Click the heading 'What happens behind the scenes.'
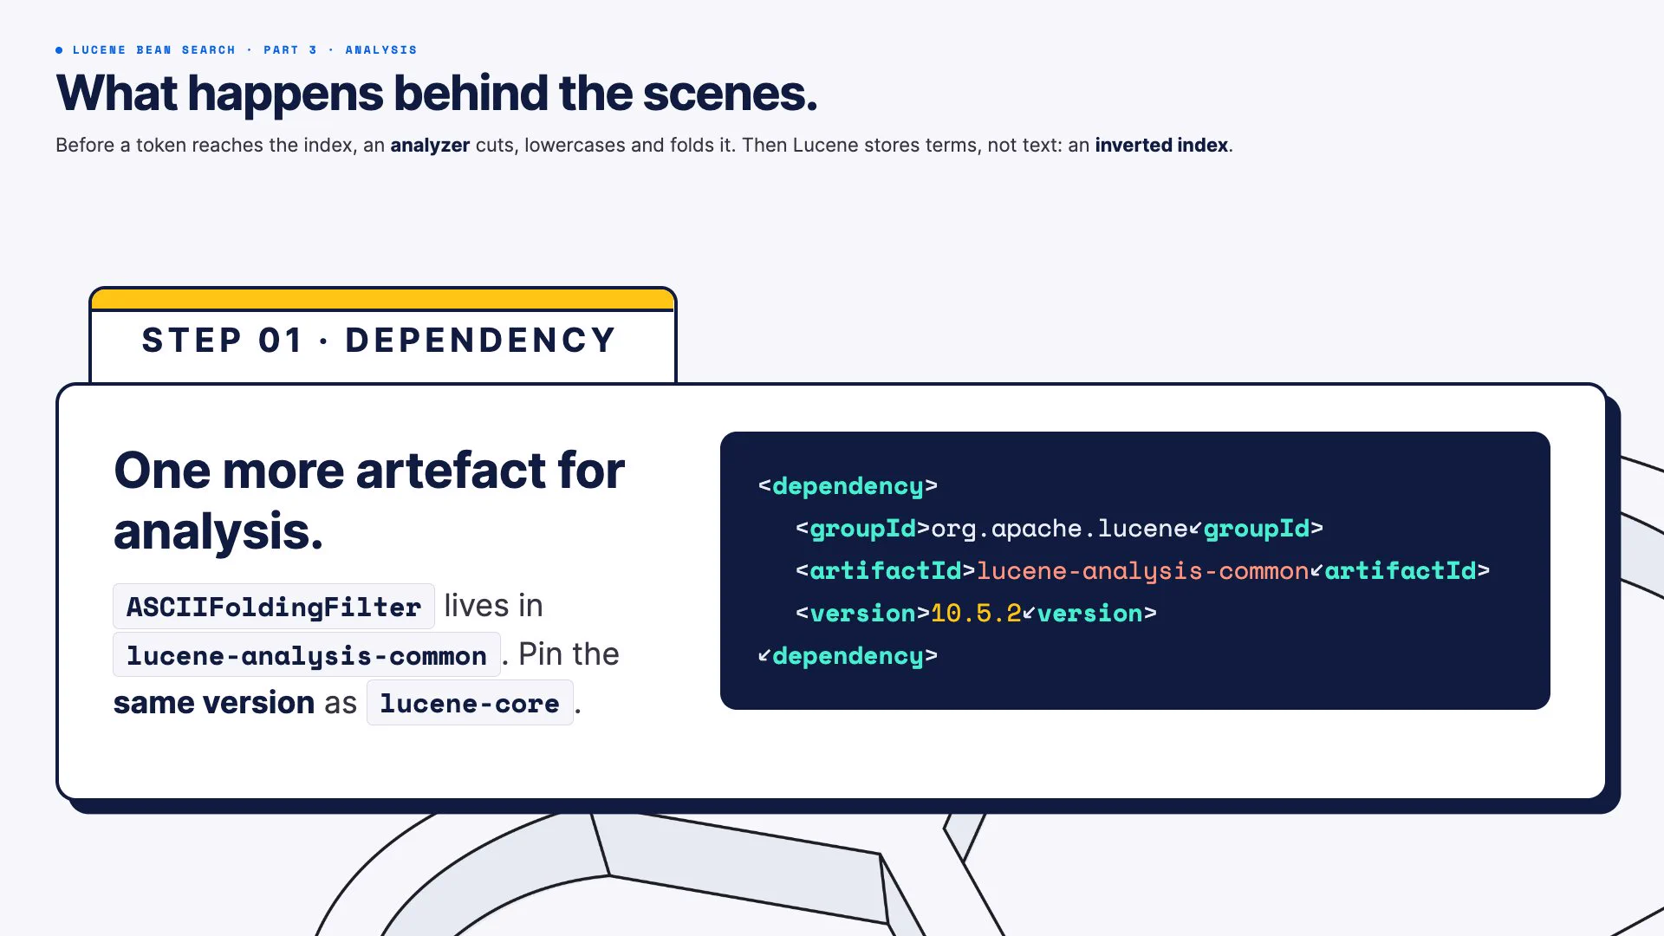This screenshot has width=1664, height=936. [x=437, y=94]
